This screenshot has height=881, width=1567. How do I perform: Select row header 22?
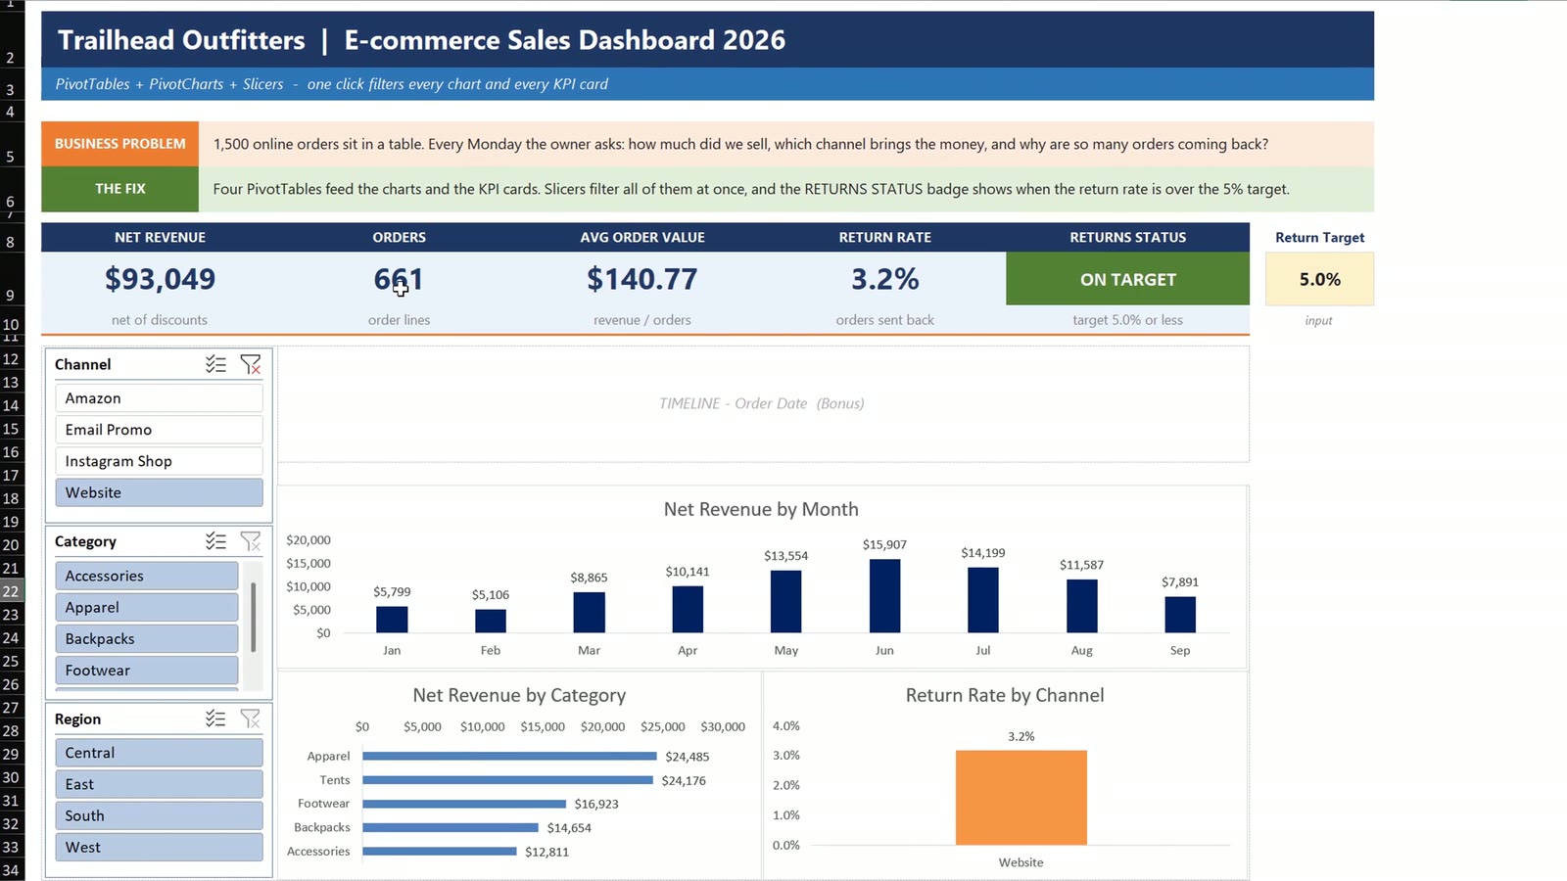pyautogui.click(x=11, y=591)
